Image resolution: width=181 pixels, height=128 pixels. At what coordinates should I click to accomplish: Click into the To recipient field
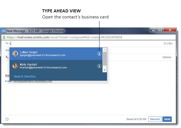point(85,43)
